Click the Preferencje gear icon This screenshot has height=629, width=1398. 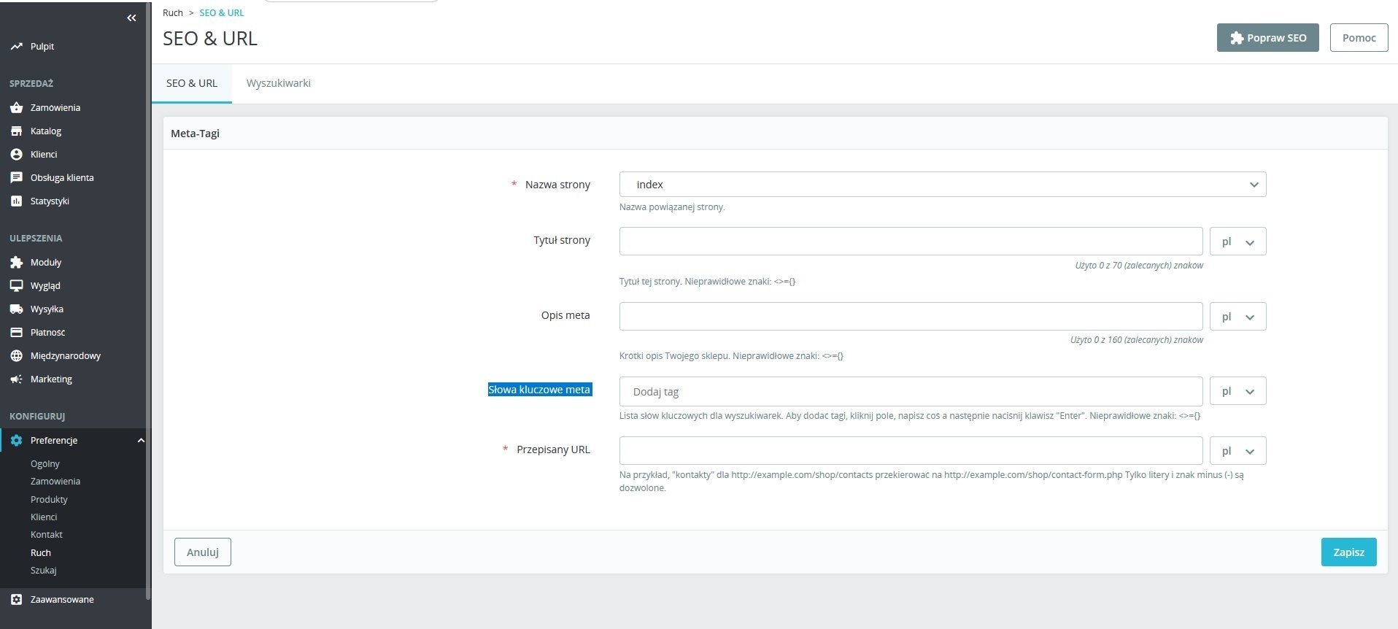tap(16, 440)
